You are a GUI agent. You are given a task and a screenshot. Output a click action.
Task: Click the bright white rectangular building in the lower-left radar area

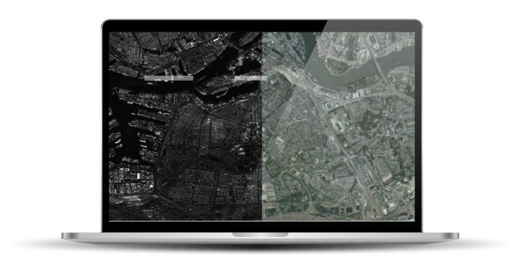(x=139, y=176)
